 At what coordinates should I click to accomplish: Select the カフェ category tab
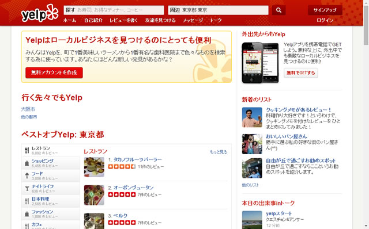pyautogui.click(x=51, y=225)
